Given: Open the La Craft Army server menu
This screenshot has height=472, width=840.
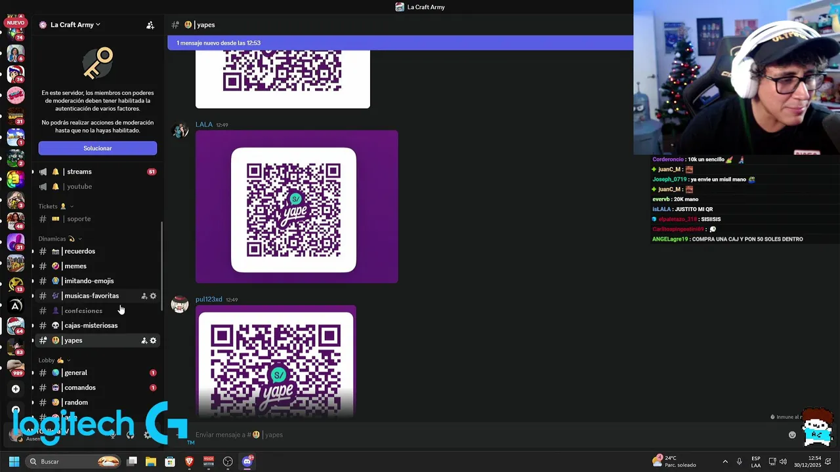Looking at the screenshot, I should (x=74, y=25).
